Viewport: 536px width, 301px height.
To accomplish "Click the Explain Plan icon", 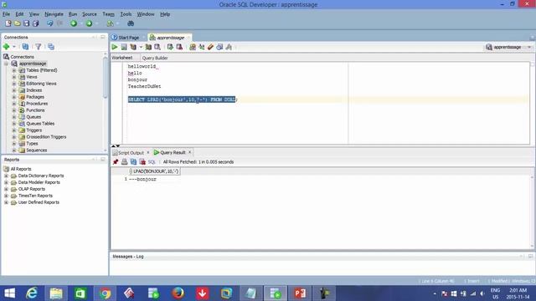I will pyautogui.click(x=133, y=47).
